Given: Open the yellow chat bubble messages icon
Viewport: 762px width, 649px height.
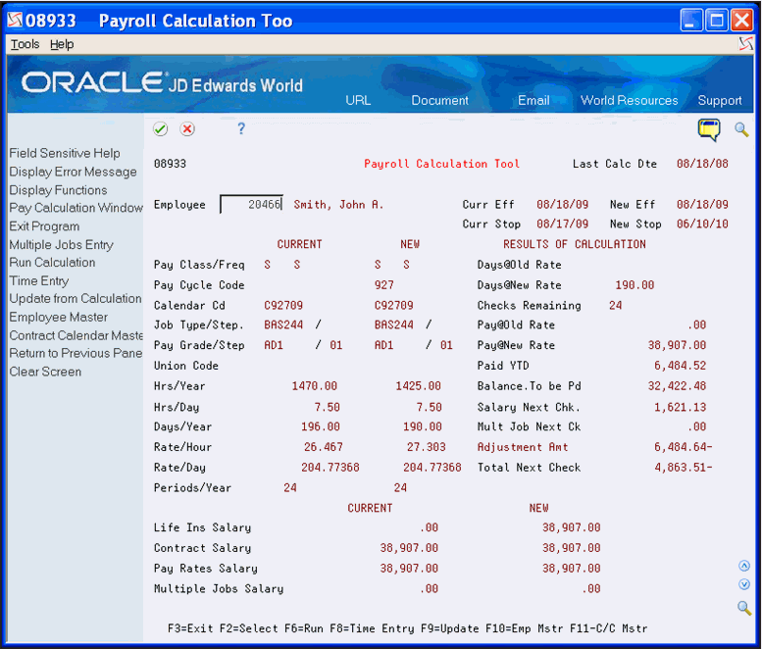Looking at the screenshot, I should tap(709, 130).
